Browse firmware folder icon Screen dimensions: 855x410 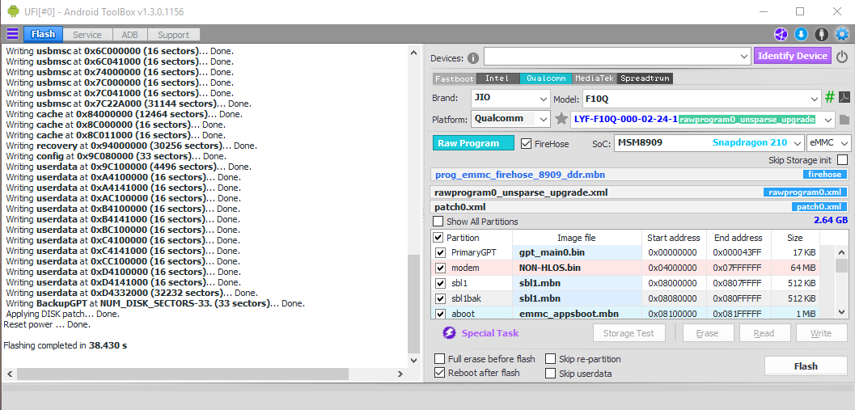click(844, 120)
